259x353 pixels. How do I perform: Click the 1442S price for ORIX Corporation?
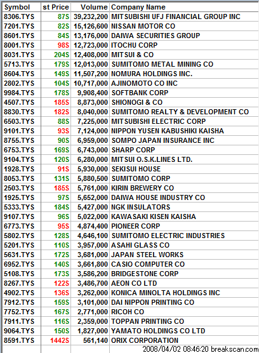[x=60, y=340]
